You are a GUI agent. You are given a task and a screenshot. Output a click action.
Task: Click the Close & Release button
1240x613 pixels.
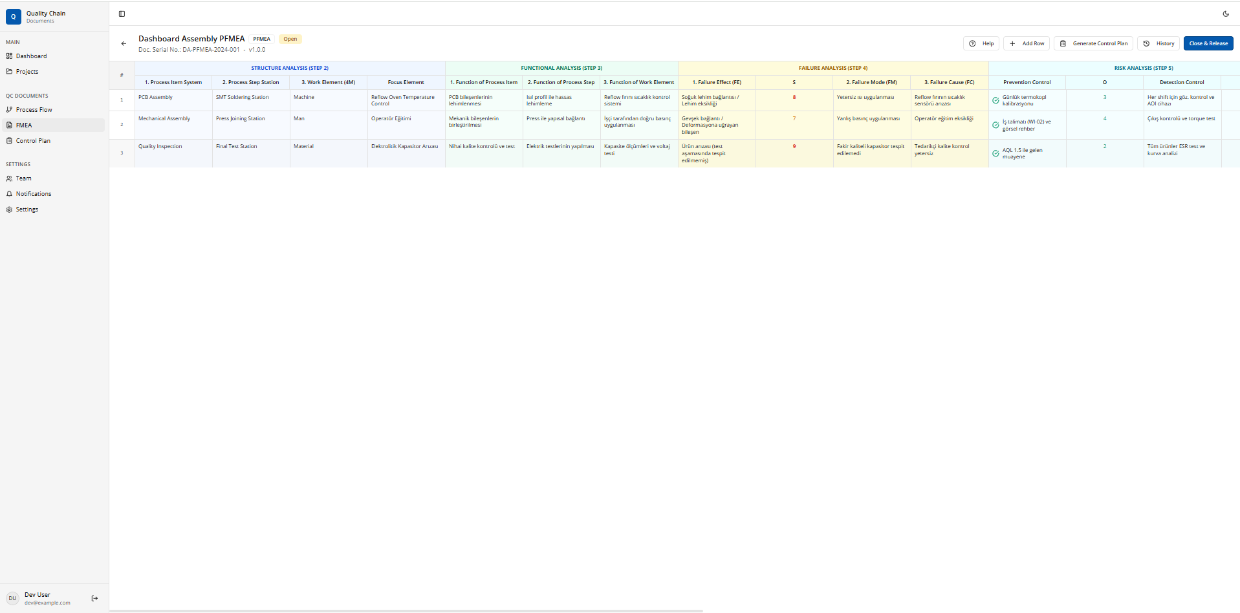pos(1208,43)
